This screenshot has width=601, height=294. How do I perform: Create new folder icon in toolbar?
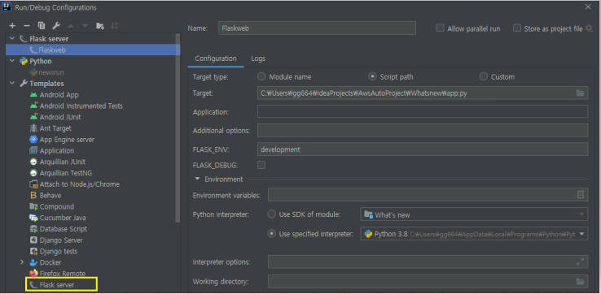(100, 26)
